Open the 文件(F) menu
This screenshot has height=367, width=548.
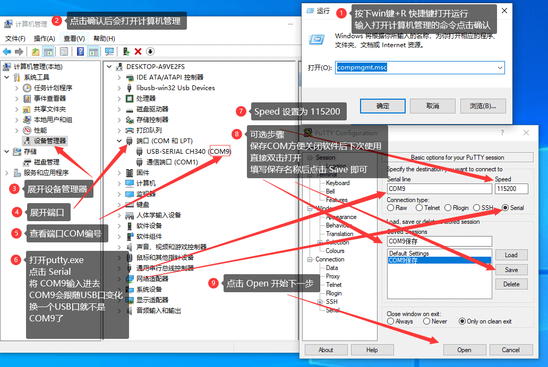click(x=15, y=38)
